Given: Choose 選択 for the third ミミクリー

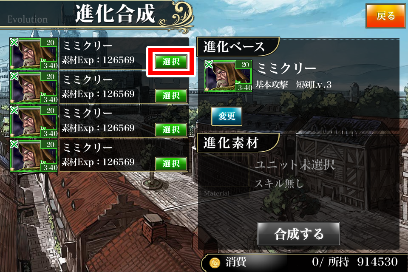Looking at the screenshot, I should (171, 130).
